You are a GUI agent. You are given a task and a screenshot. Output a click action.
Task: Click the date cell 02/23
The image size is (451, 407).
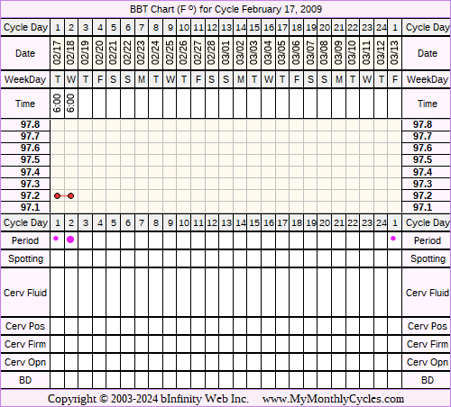[x=142, y=53]
